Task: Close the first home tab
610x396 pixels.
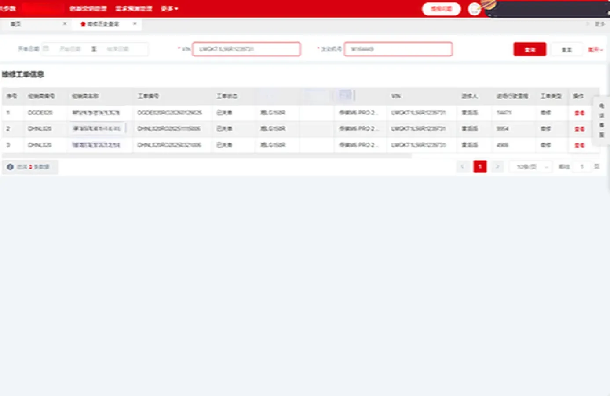Action: tap(65, 24)
